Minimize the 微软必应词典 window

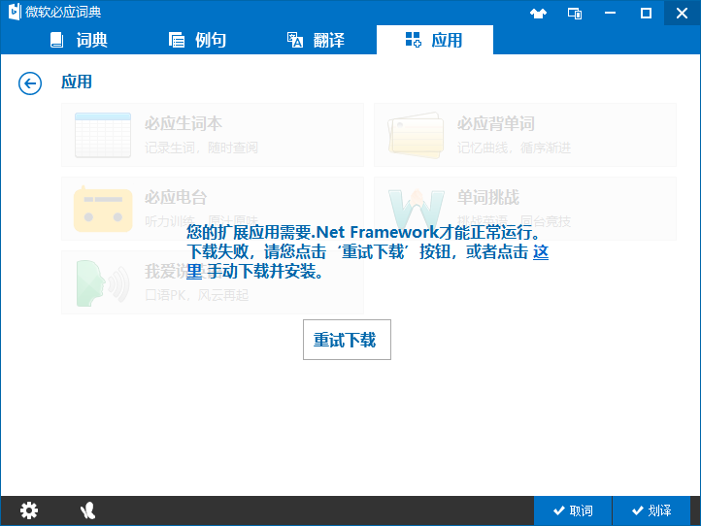(x=611, y=14)
